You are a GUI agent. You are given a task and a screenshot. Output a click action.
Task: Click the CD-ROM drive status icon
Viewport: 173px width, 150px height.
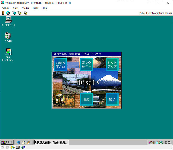coord(13,148)
